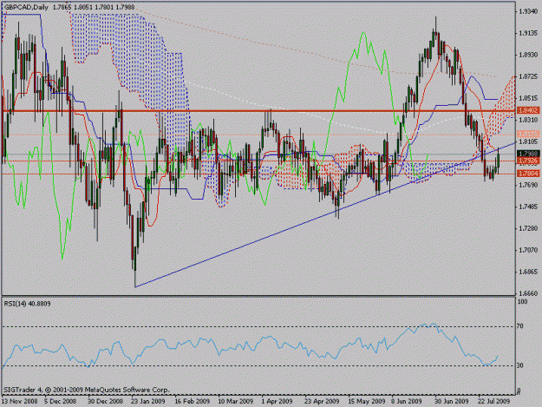The width and height of the screenshot is (542, 407).
Task: Click the red 1.8402 price tag
Action: click(x=528, y=110)
